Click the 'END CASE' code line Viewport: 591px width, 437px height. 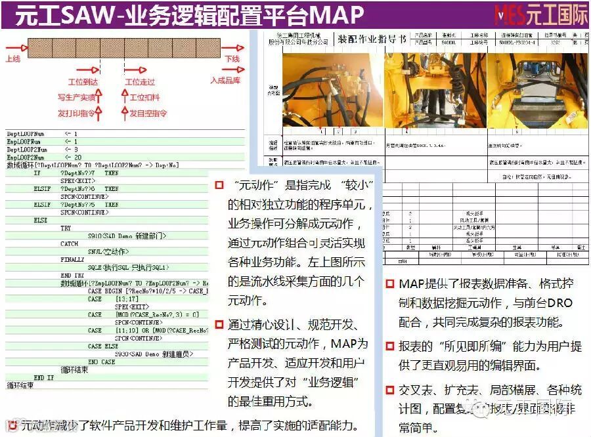tap(101, 362)
